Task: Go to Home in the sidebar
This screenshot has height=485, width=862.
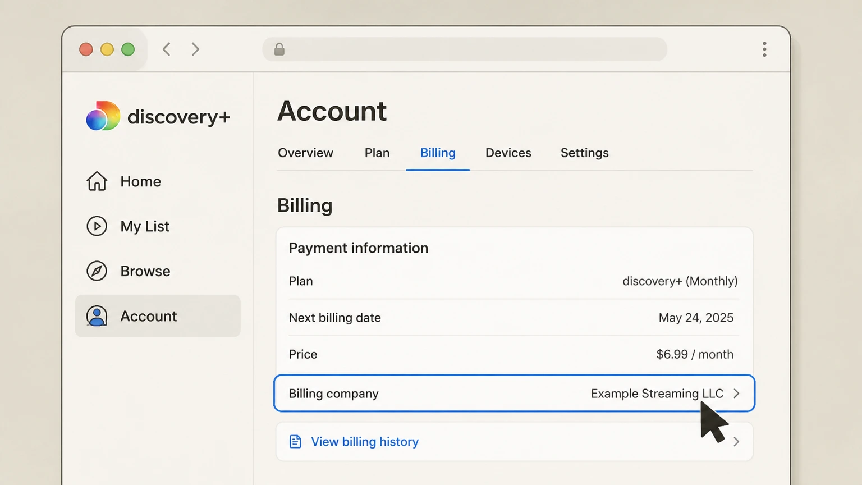Action: pos(158,181)
